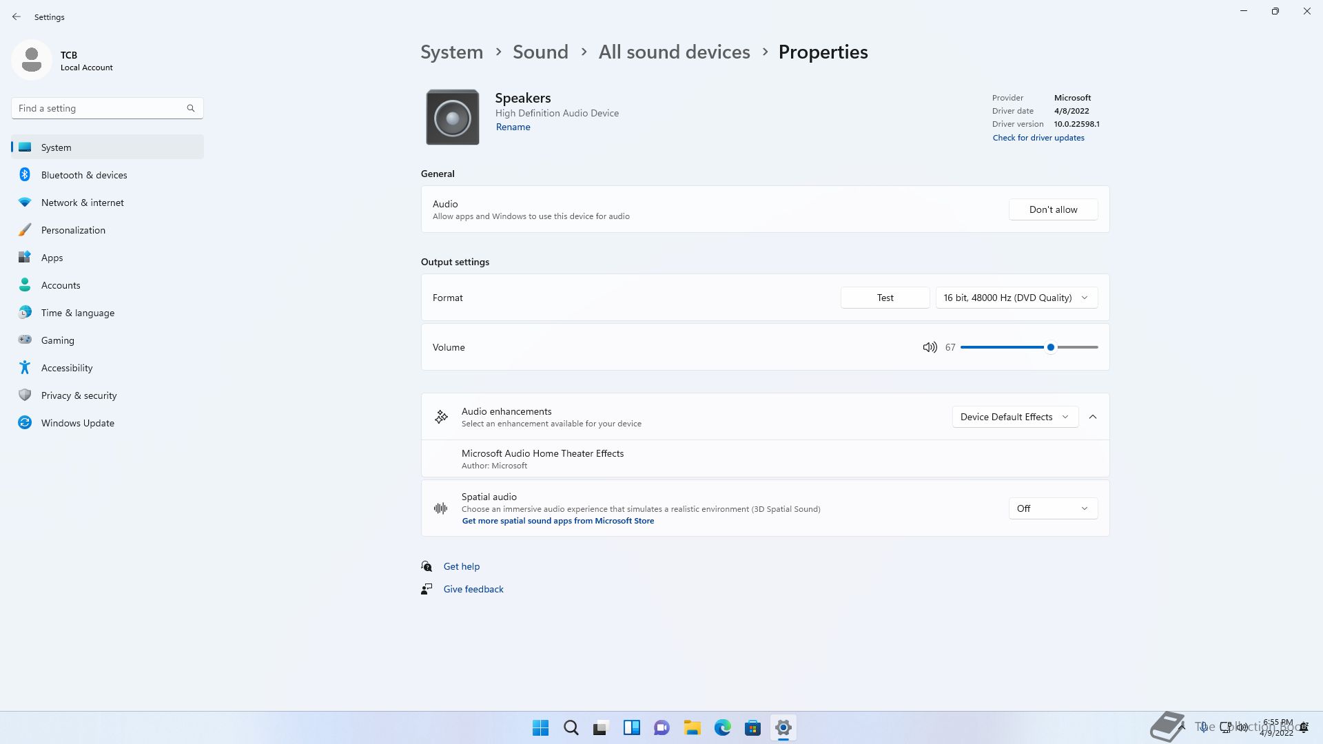Viewport: 1323px width, 744px height.
Task: Open Bluetooth & devices settings
Action: pyautogui.click(x=84, y=175)
